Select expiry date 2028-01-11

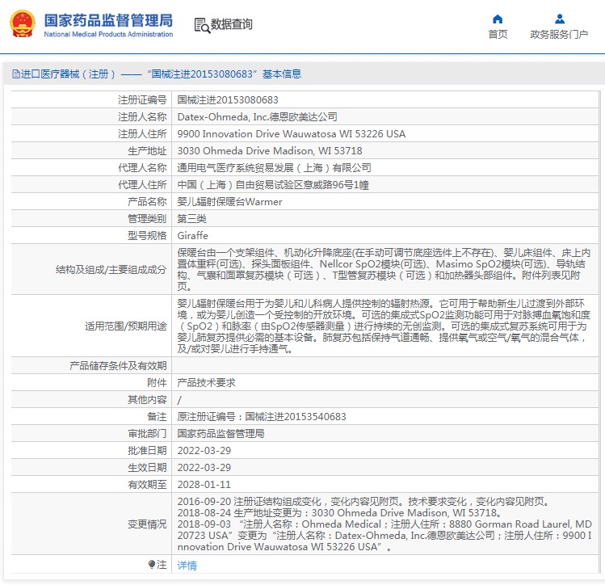204,485
